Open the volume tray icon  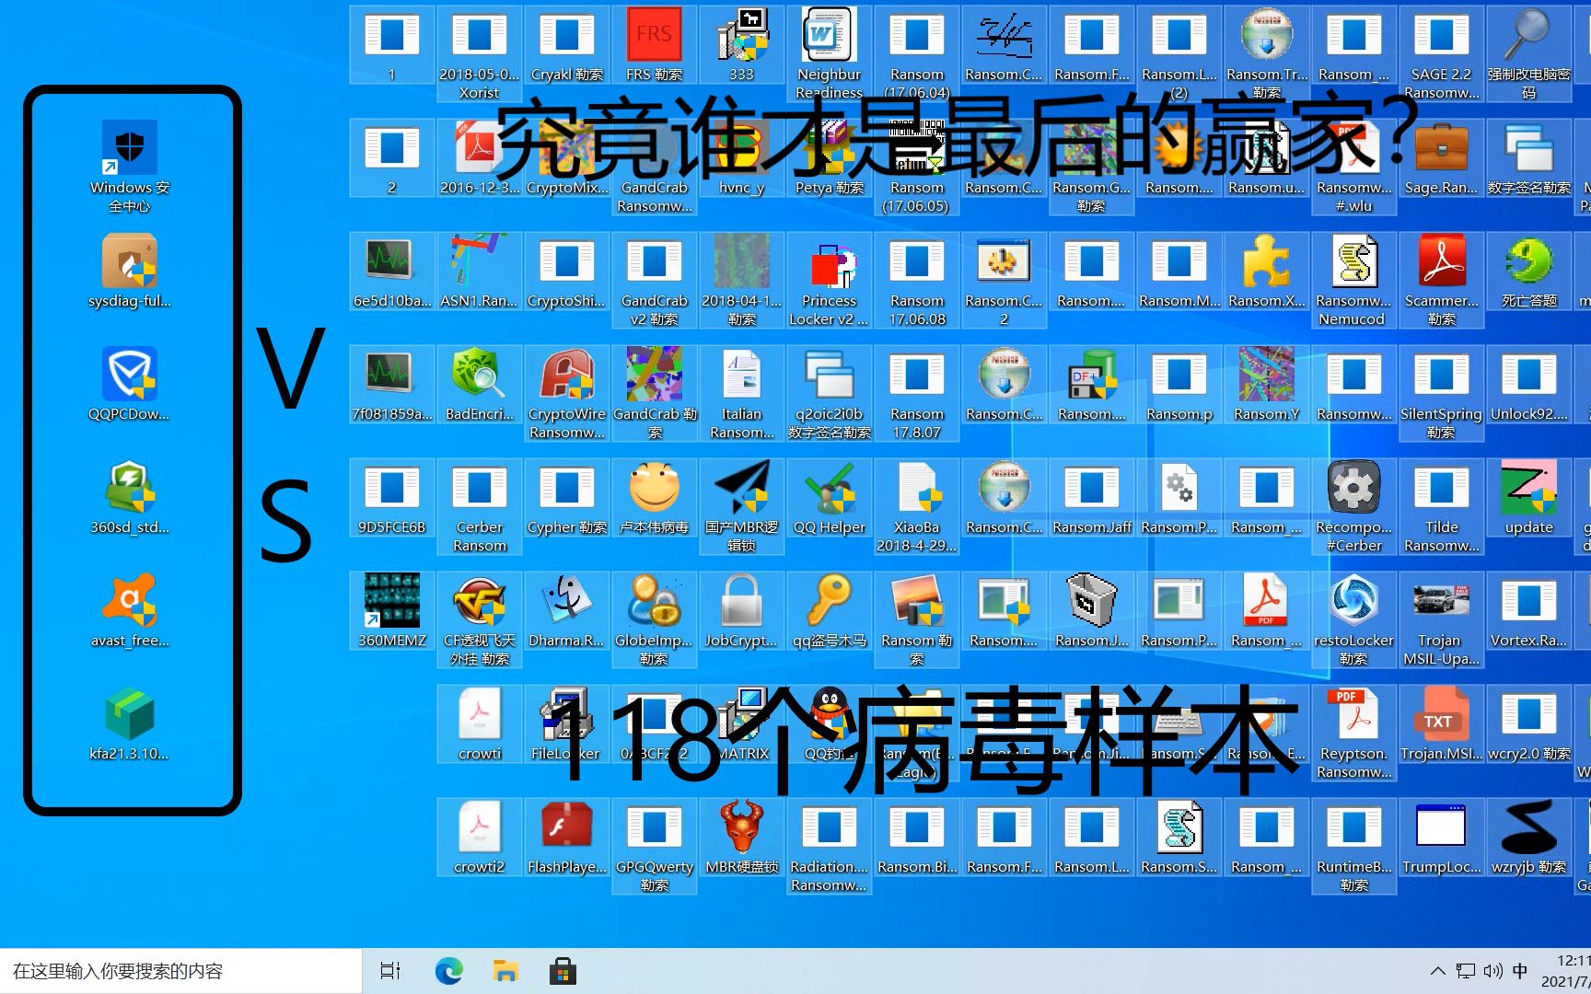click(1492, 971)
